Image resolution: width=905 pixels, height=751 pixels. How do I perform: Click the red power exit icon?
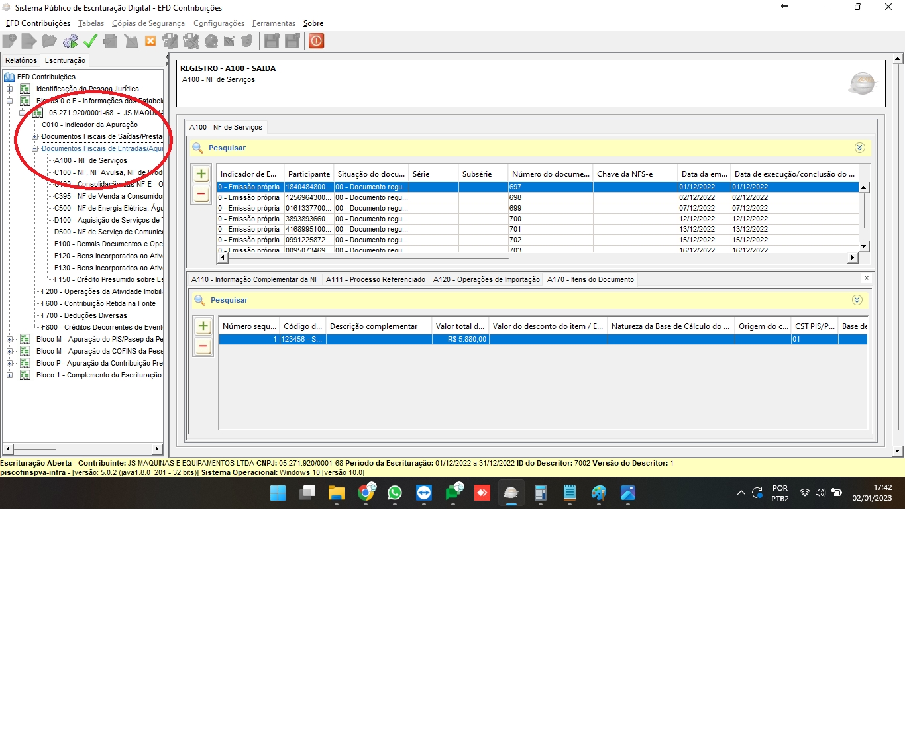click(317, 42)
